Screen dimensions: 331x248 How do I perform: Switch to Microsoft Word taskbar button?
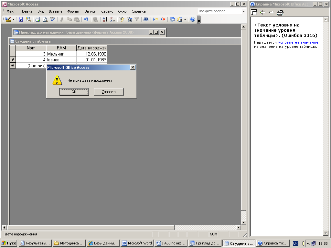[x=137, y=243]
